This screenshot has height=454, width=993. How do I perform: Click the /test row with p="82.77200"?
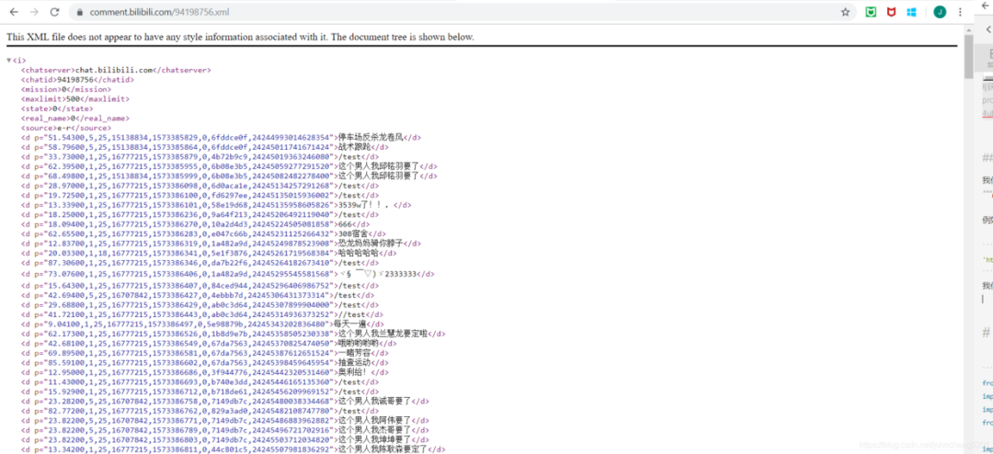tap(200, 411)
